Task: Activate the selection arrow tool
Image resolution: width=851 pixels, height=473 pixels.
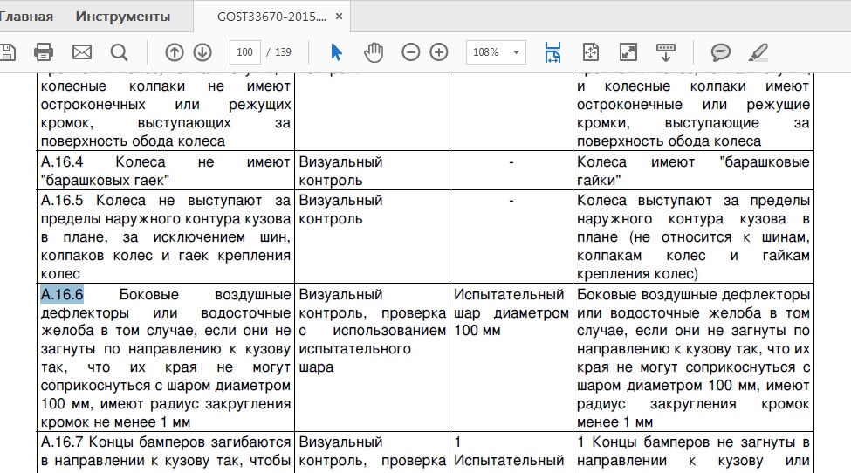Action: coord(336,52)
